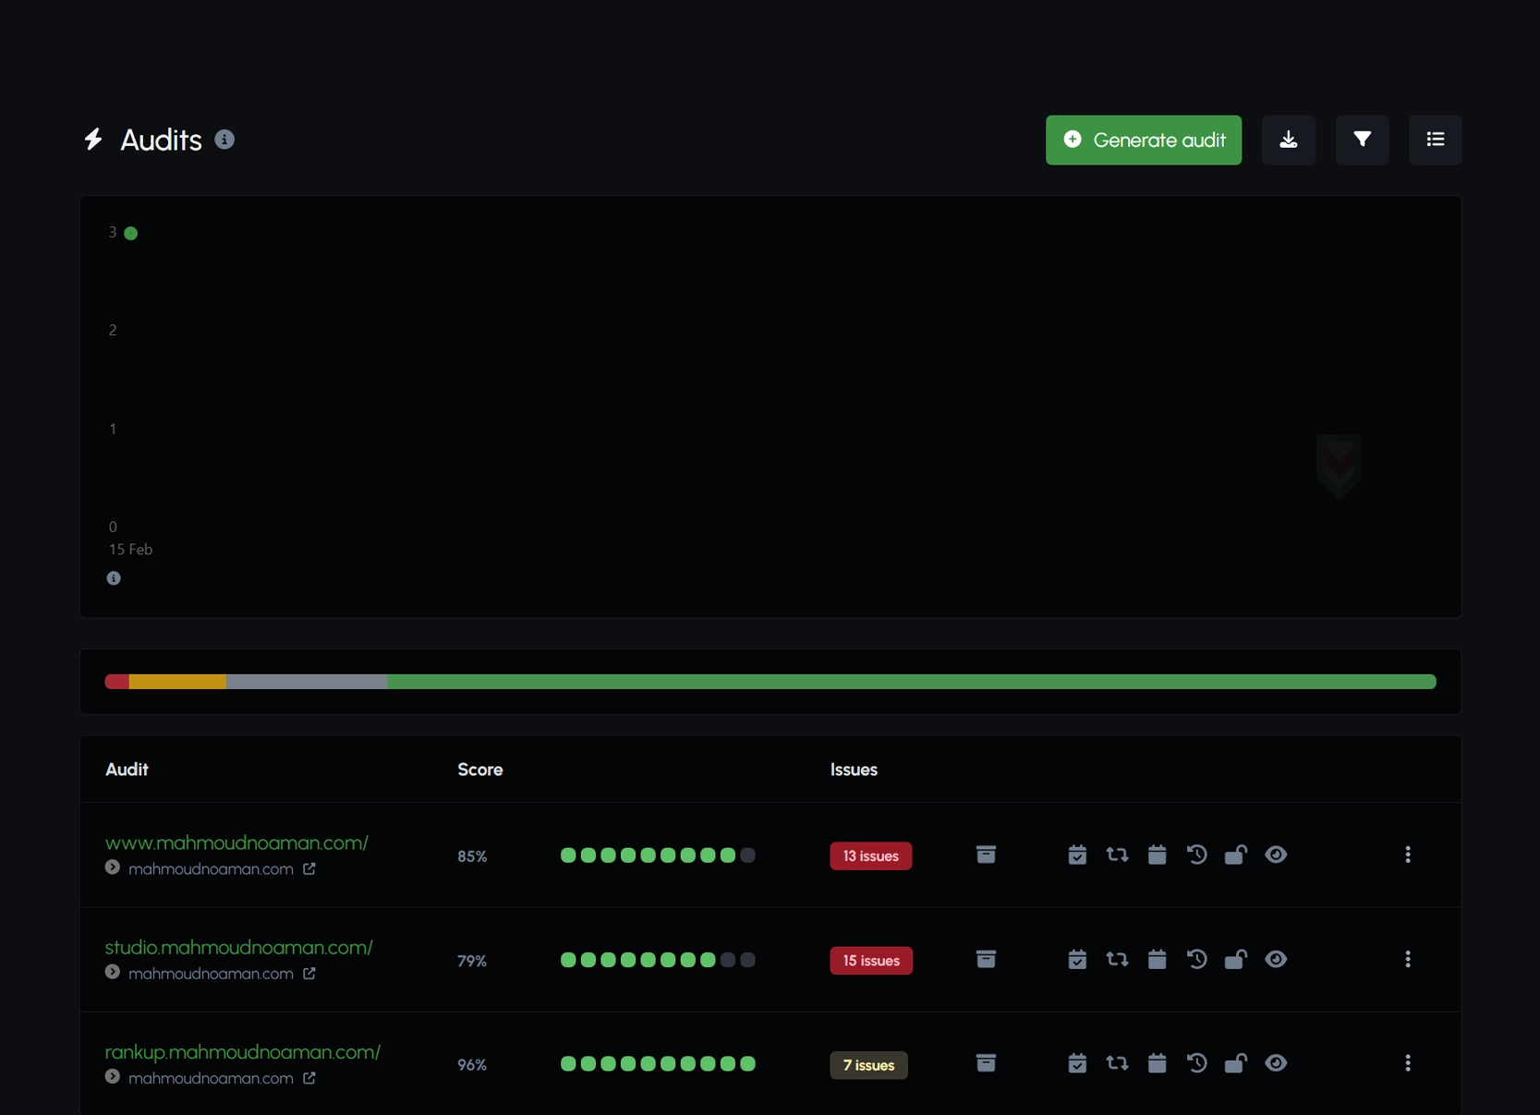Click plain calendar icon in rankup.mahmoudnoaman.com row
The width and height of the screenshot is (1540, 1115).
(1157, 1063)
